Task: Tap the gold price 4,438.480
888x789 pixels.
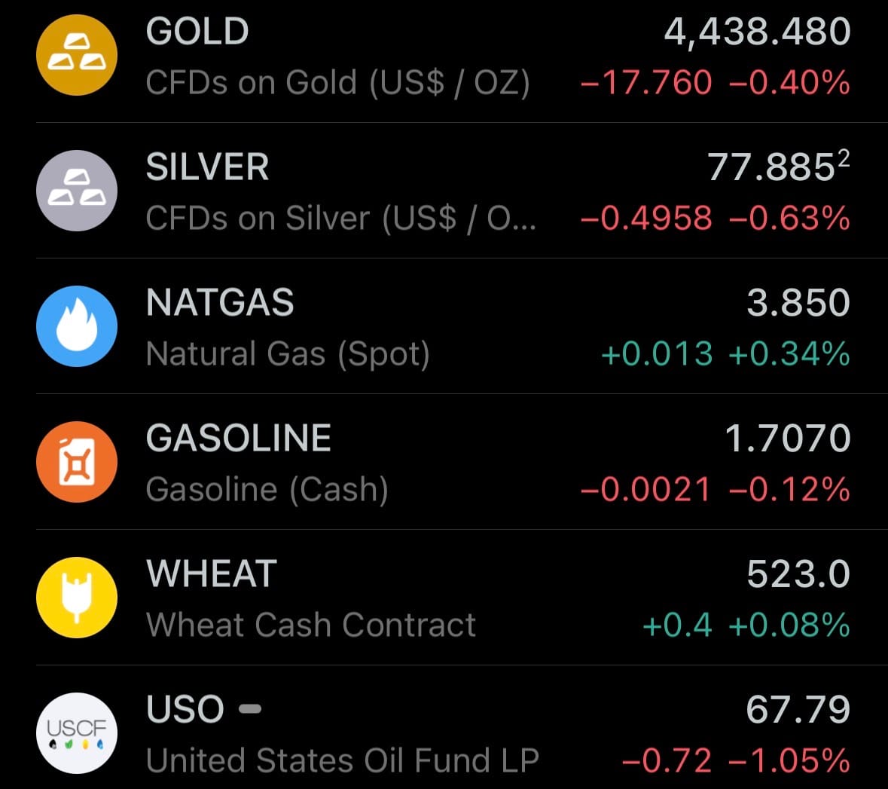Action: pyautogui.click(x=757, y=32)
